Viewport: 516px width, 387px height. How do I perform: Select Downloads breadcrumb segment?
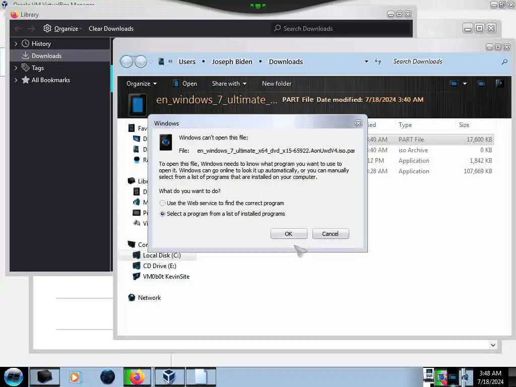(286, 61)
